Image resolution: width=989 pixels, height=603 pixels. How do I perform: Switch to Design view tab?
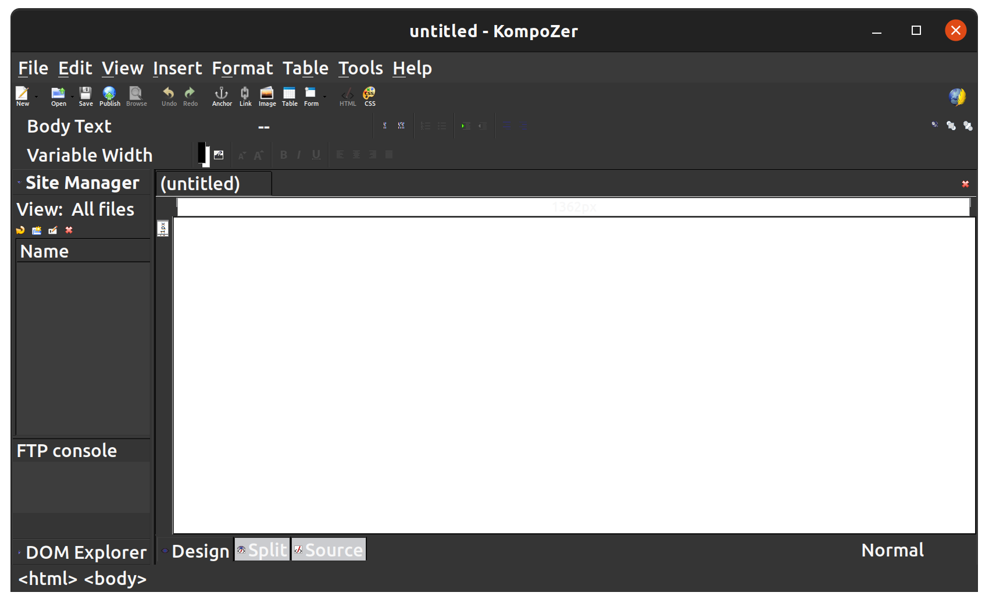[196, 551]
